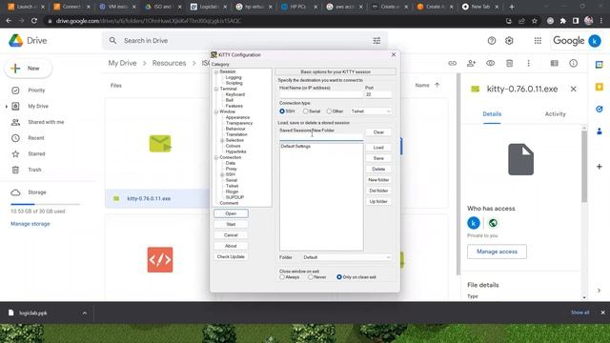
Task: Click the Host Name input field
Action: [320, 94]
